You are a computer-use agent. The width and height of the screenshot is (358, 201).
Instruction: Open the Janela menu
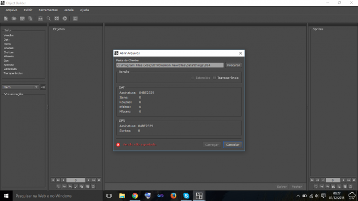[69, 10]
